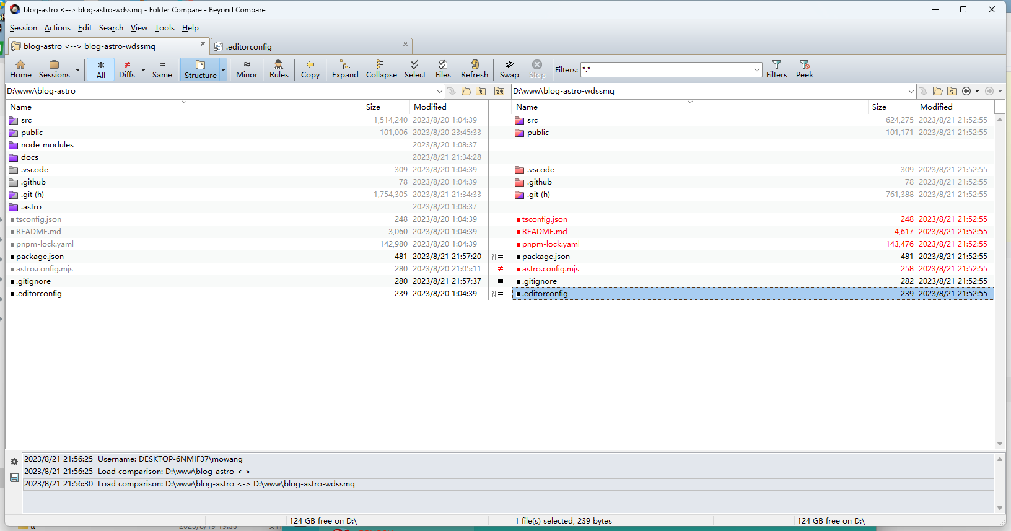Sort left pane by Size column

[385, 107]
